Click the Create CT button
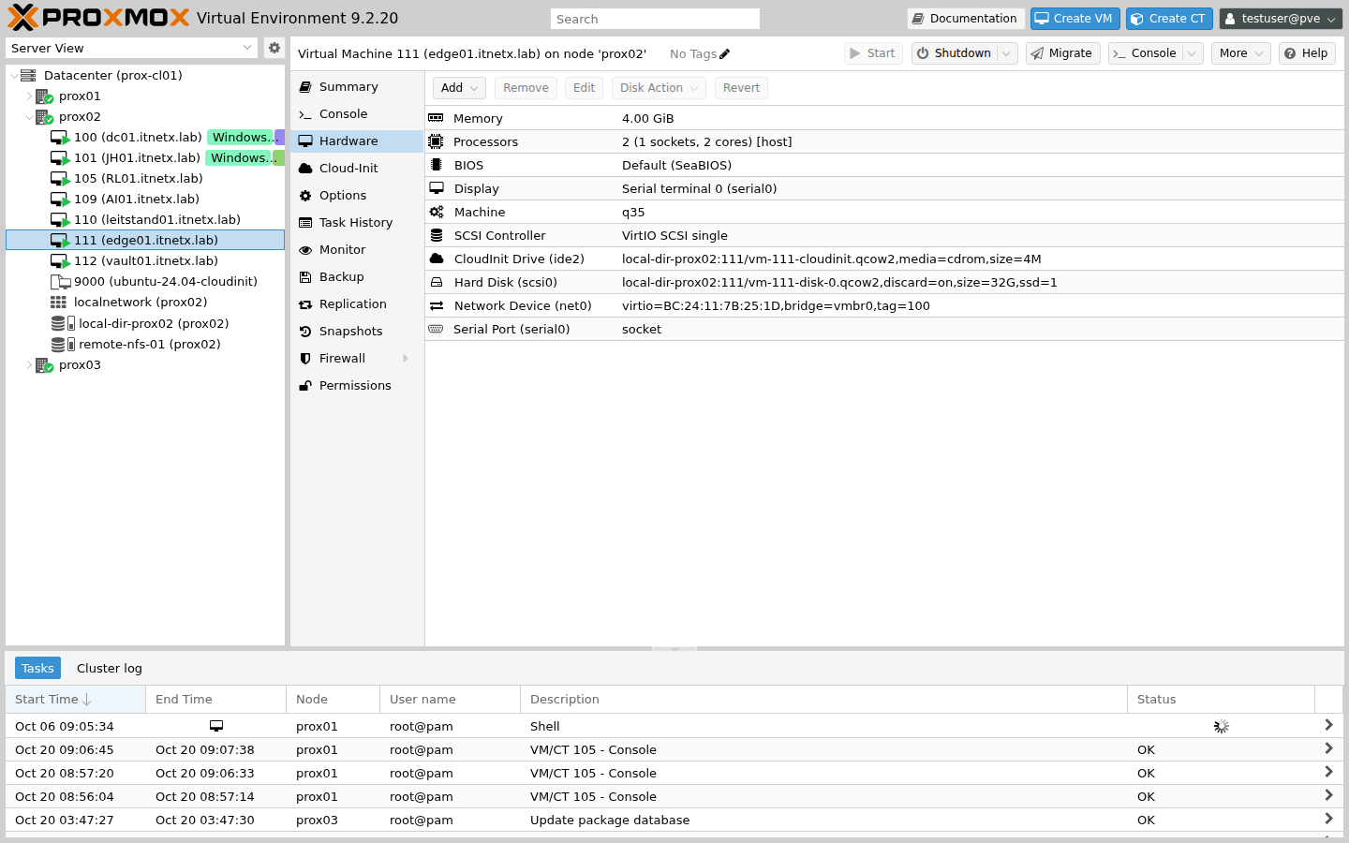 click(x=1169, y=19)
